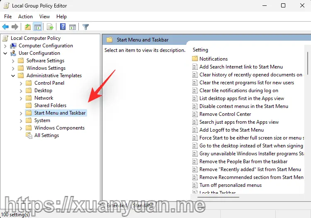Viewport: 311px width, 218px height.
Task: Click the Back arrow toolbar icon
Action: click(6, 27)
